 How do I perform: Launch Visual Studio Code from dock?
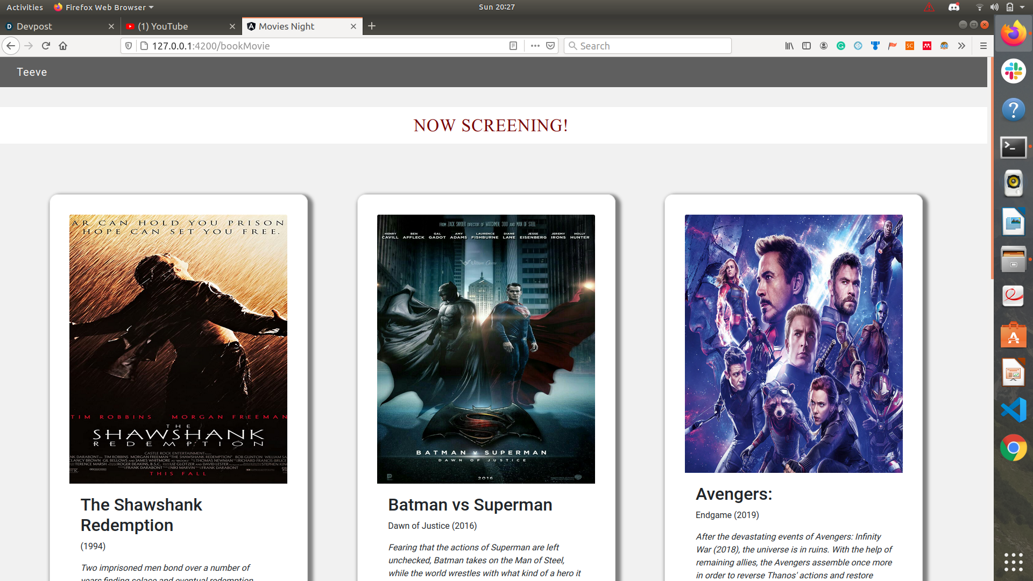point(1013,410)
